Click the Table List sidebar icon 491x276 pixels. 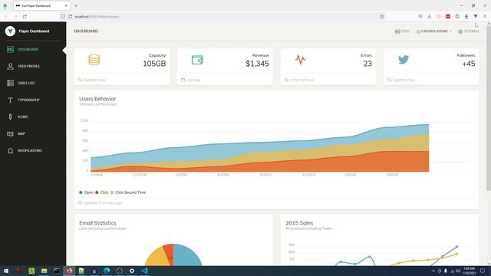coord(10,83)
